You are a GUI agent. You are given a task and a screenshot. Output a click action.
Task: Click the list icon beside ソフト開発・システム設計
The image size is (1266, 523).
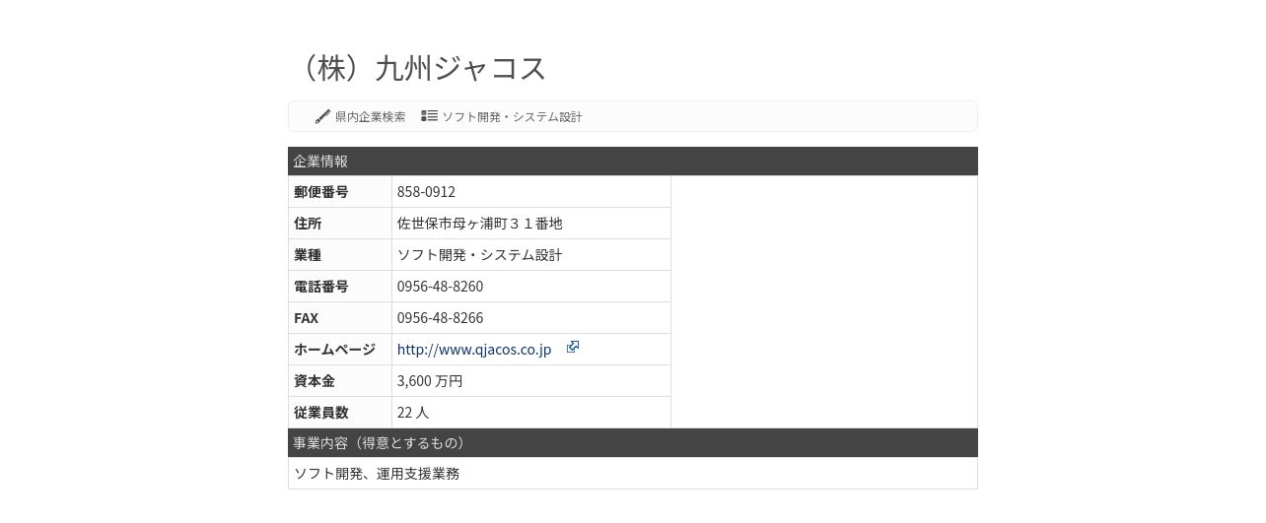(429, 115)
